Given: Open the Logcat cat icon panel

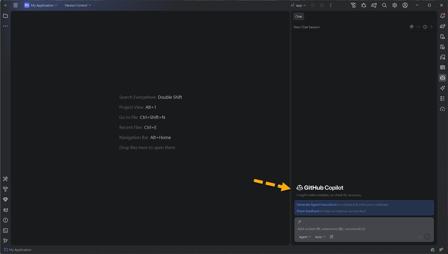Looking at the screenshot, I should click(5, 210).
